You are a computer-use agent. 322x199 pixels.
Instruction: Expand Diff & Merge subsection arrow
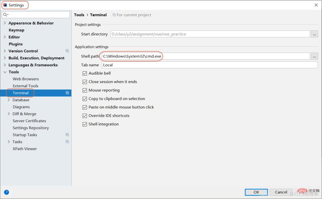click(x=9, y=114)
